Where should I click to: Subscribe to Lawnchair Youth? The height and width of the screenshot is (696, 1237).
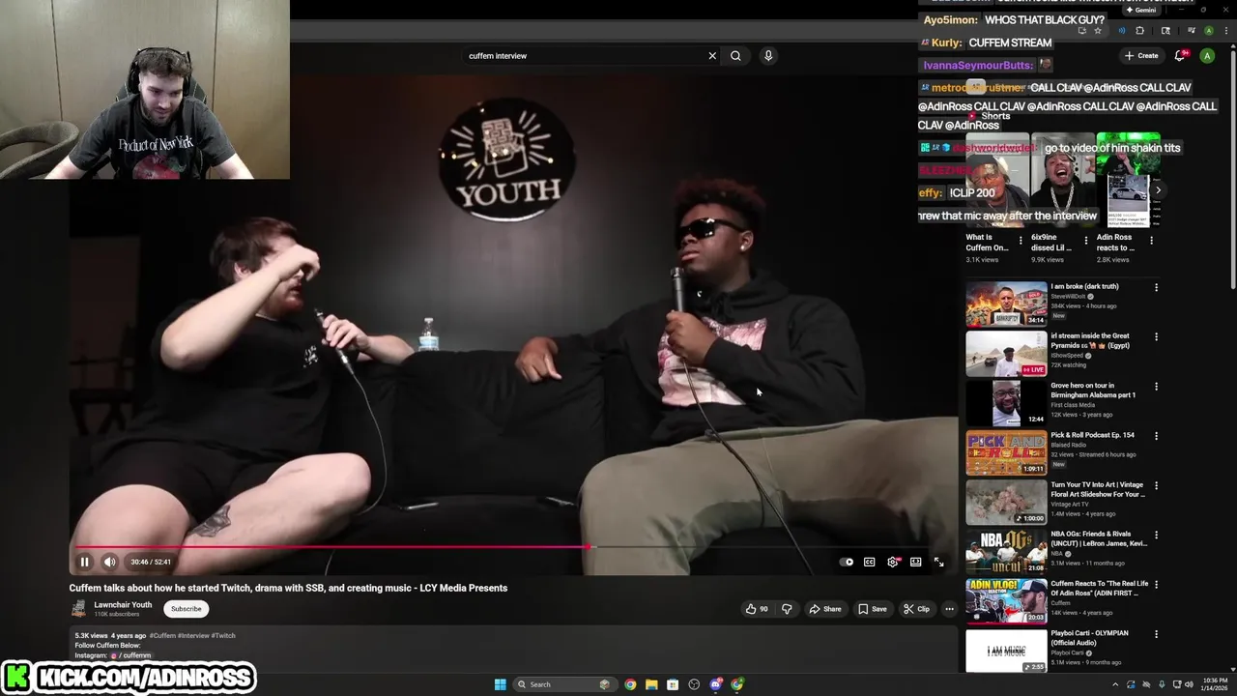click(187, 609)
